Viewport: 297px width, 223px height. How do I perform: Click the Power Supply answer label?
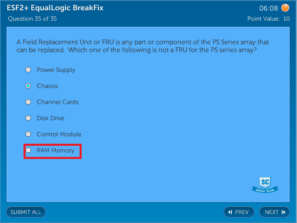tap(56, 70)
